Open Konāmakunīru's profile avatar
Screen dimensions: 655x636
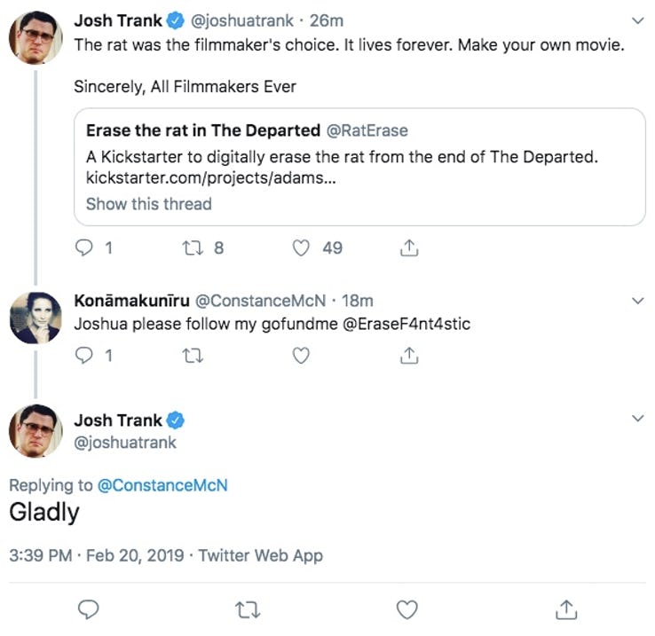pyautogui.click(x=35, y=317)
